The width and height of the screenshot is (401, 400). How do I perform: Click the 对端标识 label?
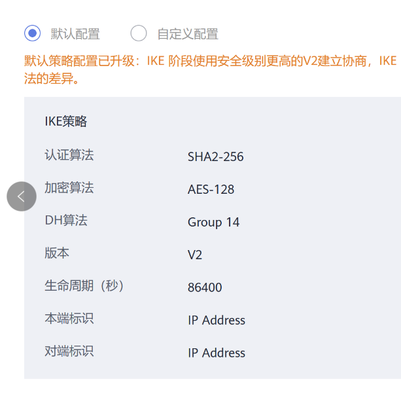coord(69,352)
